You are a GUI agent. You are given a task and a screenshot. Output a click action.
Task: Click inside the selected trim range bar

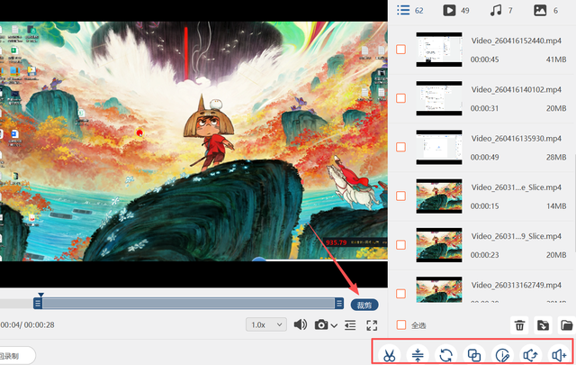click(188, 304)
